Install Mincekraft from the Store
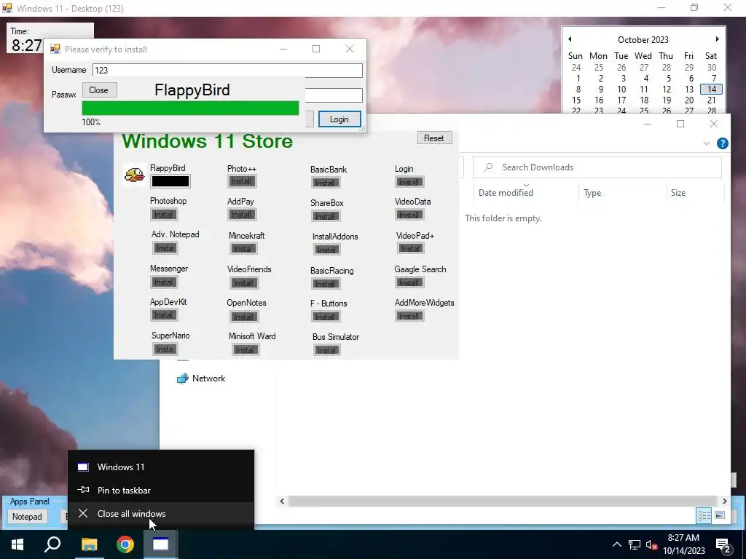 coord(243,249)
